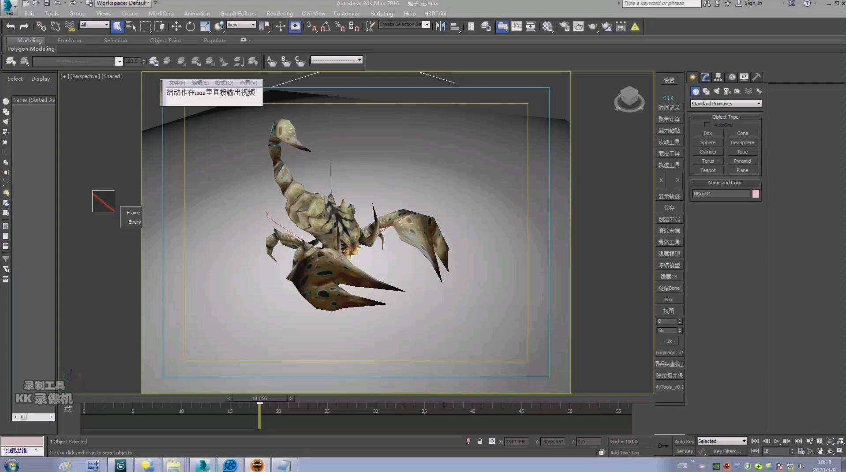Toggle Auto Key animation mode
The height and width of the screenshot is (472, 846).
click(684, 442)
